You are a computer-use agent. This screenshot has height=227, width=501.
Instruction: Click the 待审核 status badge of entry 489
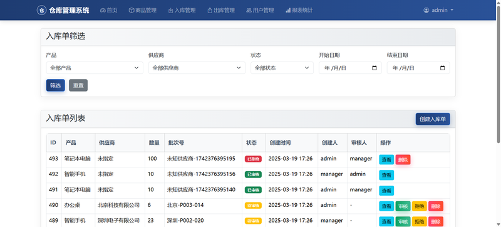253,221
